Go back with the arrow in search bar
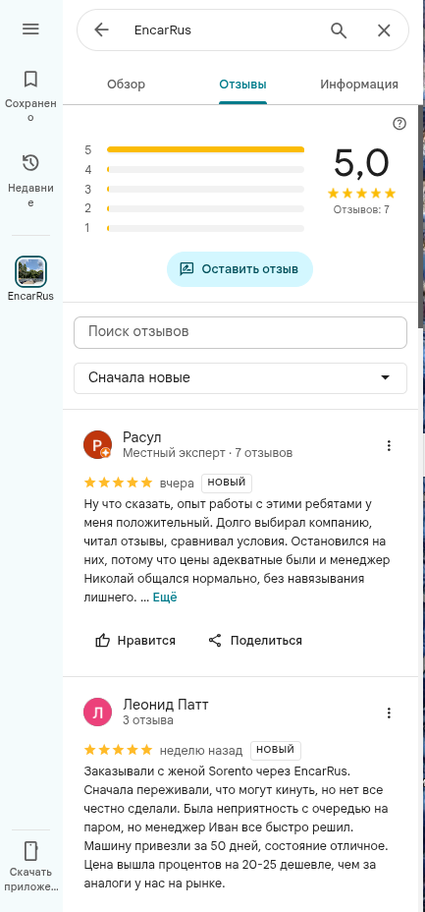 [x=102, y=29]
